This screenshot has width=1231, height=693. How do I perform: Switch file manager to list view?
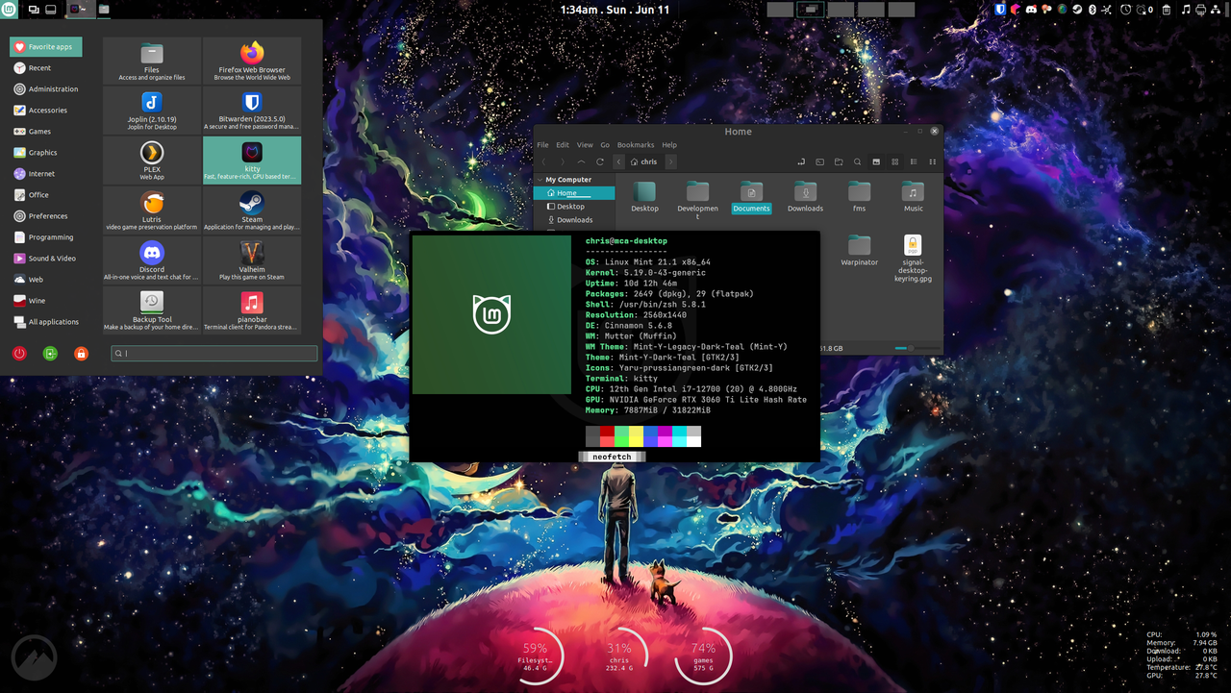tap(914, 161)
